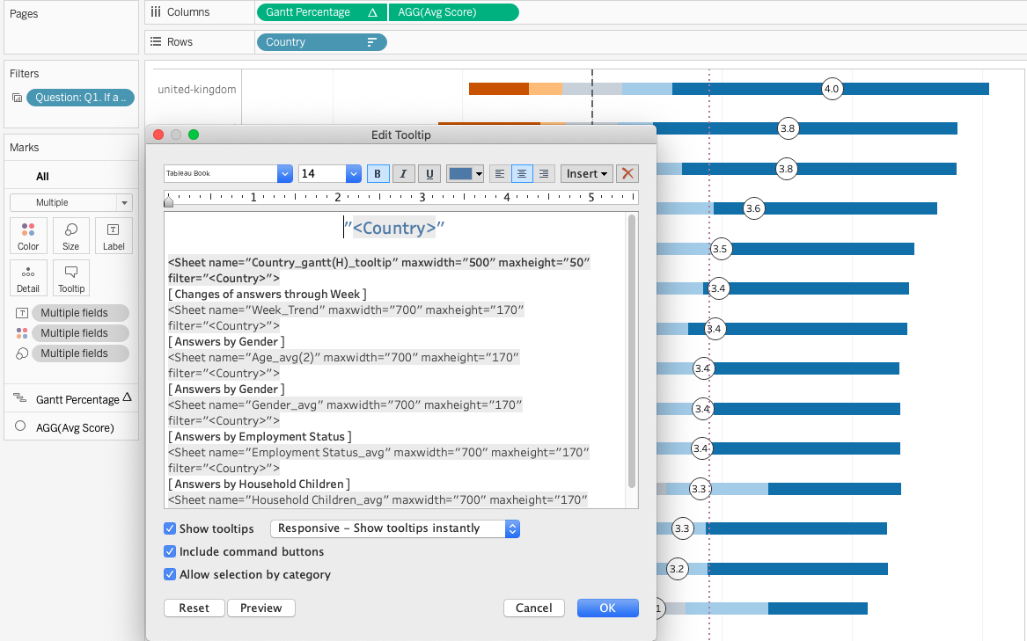Uncheck the Show tooltips checkbox
Image resolution: width=1027 pixels, height=641 pixels.
170,528
